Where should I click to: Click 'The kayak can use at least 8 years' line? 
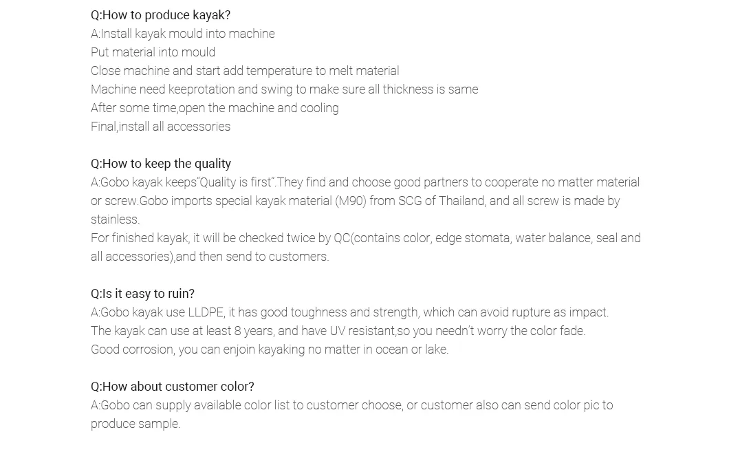[338, 331]
